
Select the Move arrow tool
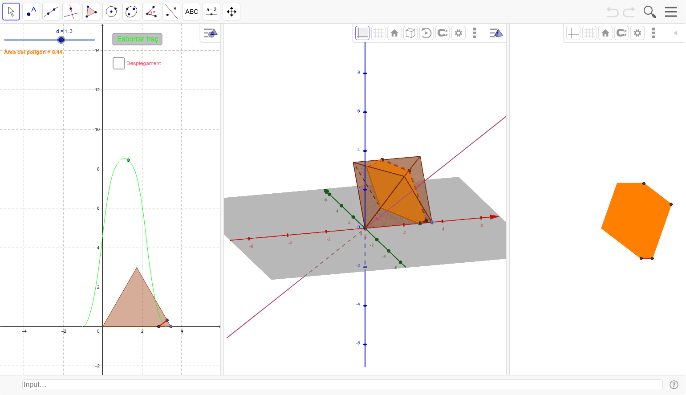[x=11, y=12]
